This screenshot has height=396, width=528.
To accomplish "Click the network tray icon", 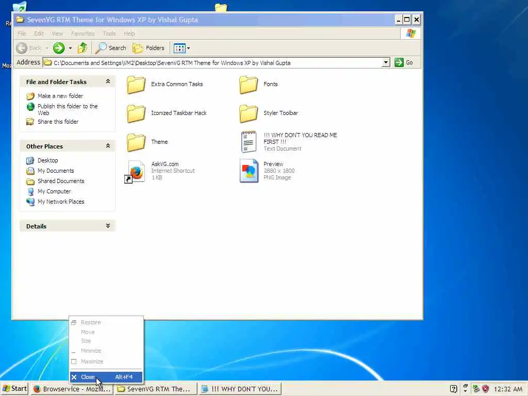I will [x=476, y=389].
